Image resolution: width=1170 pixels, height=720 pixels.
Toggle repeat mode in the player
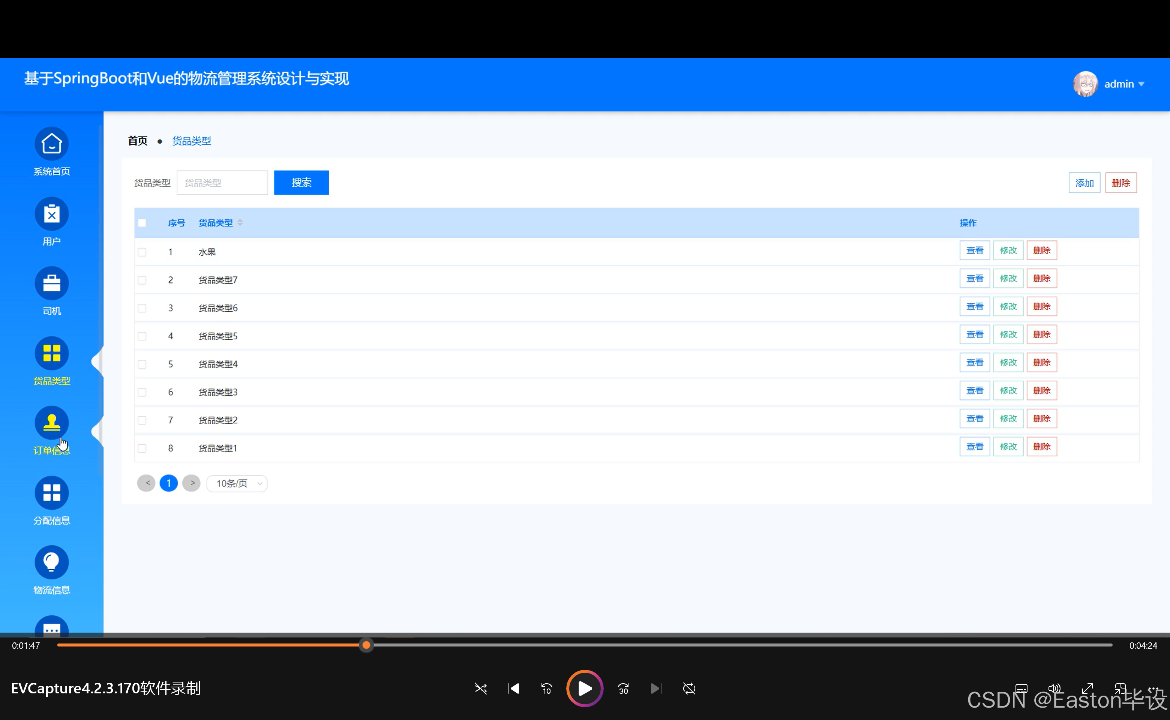(689, 688)
